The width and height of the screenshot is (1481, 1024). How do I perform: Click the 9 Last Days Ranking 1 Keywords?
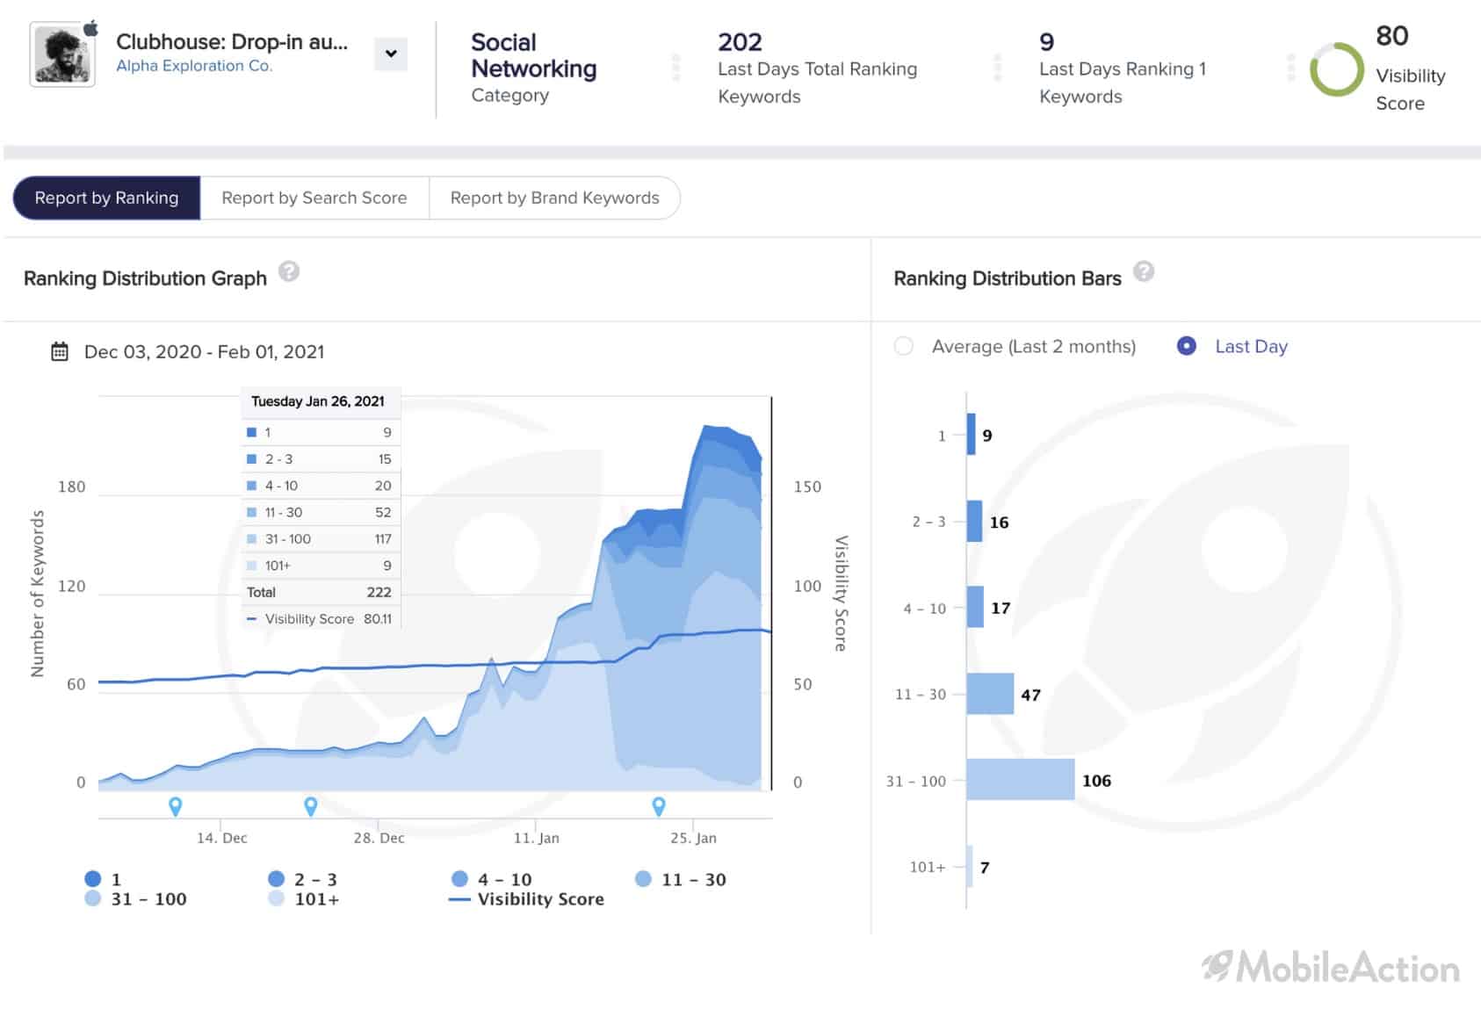pos(1123,69)
